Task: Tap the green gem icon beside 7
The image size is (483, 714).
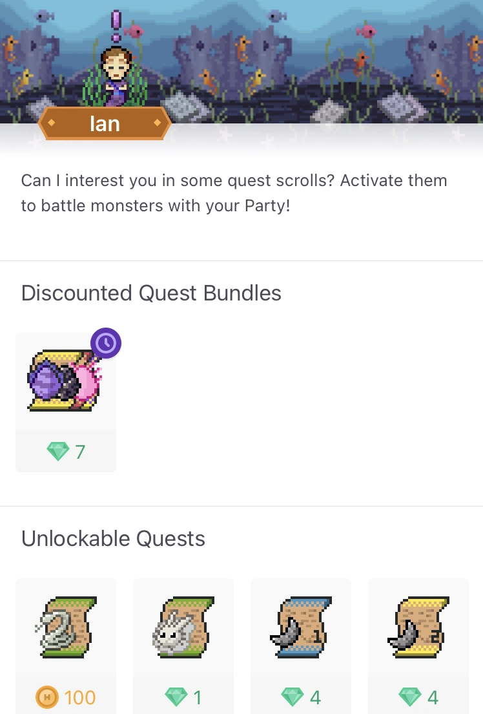Action: pyautogui.click(x=58, y=451)
